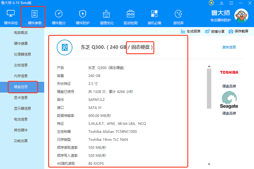The image size is (254, 169).
Task: Click the 硬盘品牌 label under Seagate logo
Action: click(x=229, y=113)
